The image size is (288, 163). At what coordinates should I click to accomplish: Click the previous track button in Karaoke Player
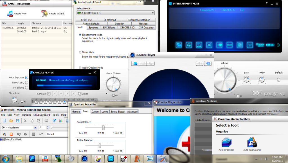coord(55,94)
